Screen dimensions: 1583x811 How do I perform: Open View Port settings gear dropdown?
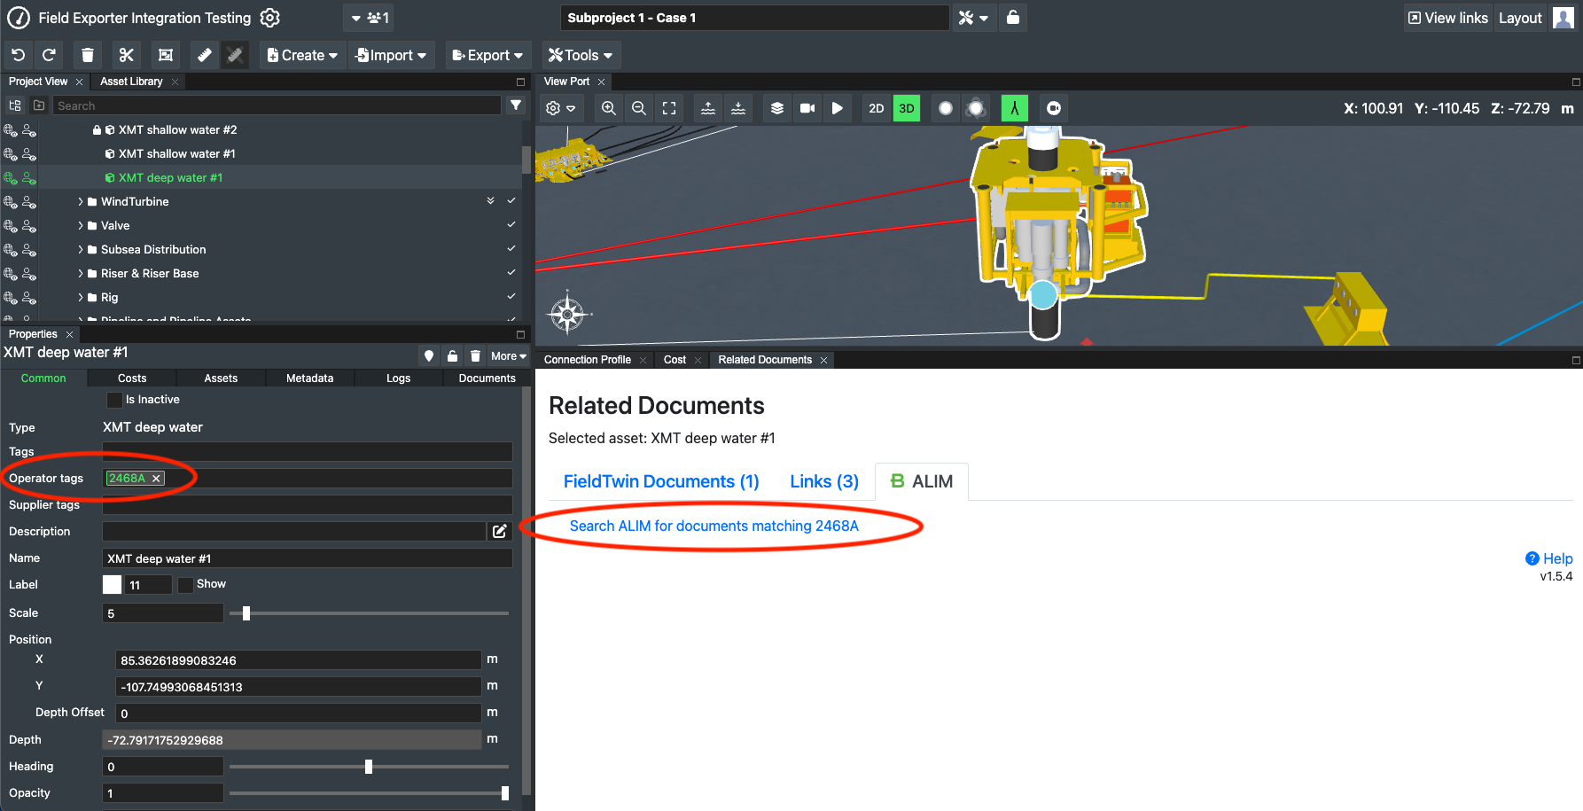560,108
